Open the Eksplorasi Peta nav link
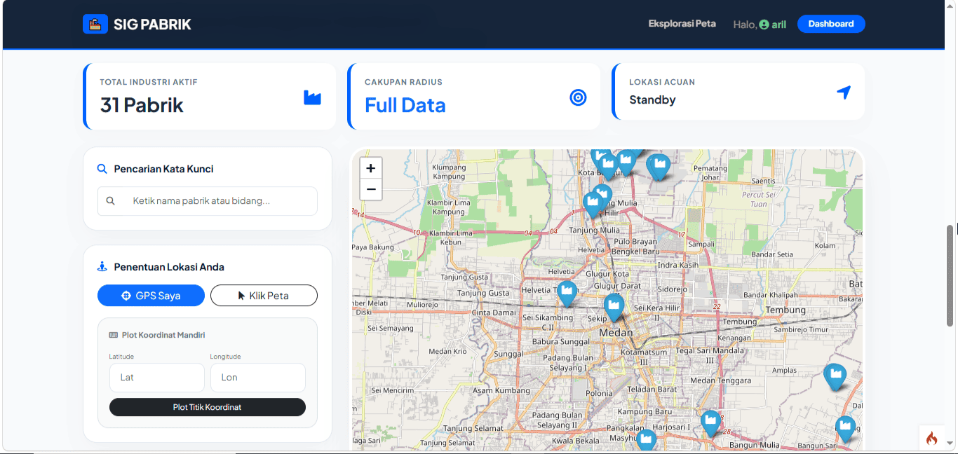958x454 pixels. pyautogui.click(x=682, y=24)
